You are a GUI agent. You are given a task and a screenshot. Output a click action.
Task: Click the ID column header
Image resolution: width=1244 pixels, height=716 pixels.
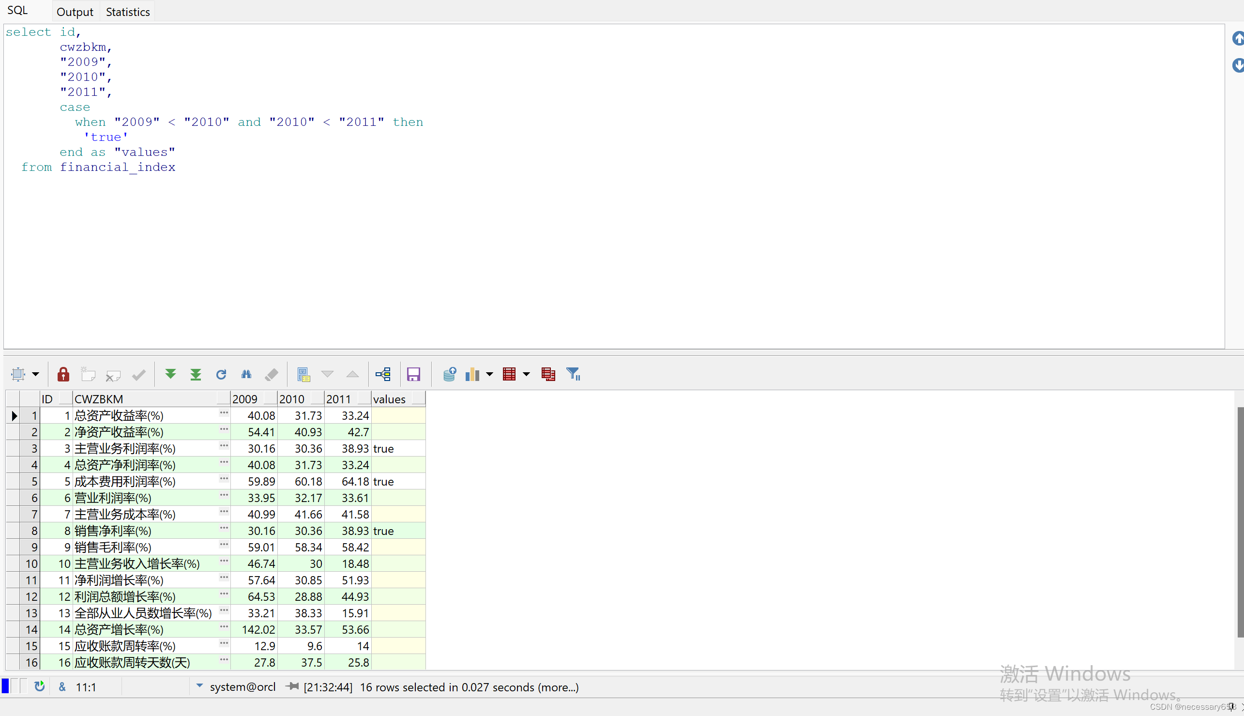56,399
